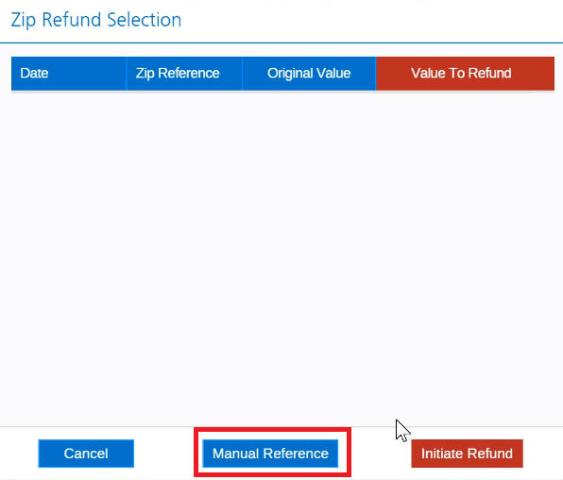This screenshot has width=563, height=480.
Task: Confirm the refund using Initiate Refund
Action: click(467, 454)
